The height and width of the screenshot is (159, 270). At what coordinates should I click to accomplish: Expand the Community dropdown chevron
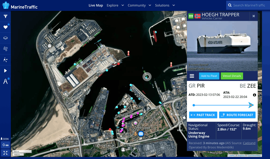pyautogui.click(x=150, y=5)
